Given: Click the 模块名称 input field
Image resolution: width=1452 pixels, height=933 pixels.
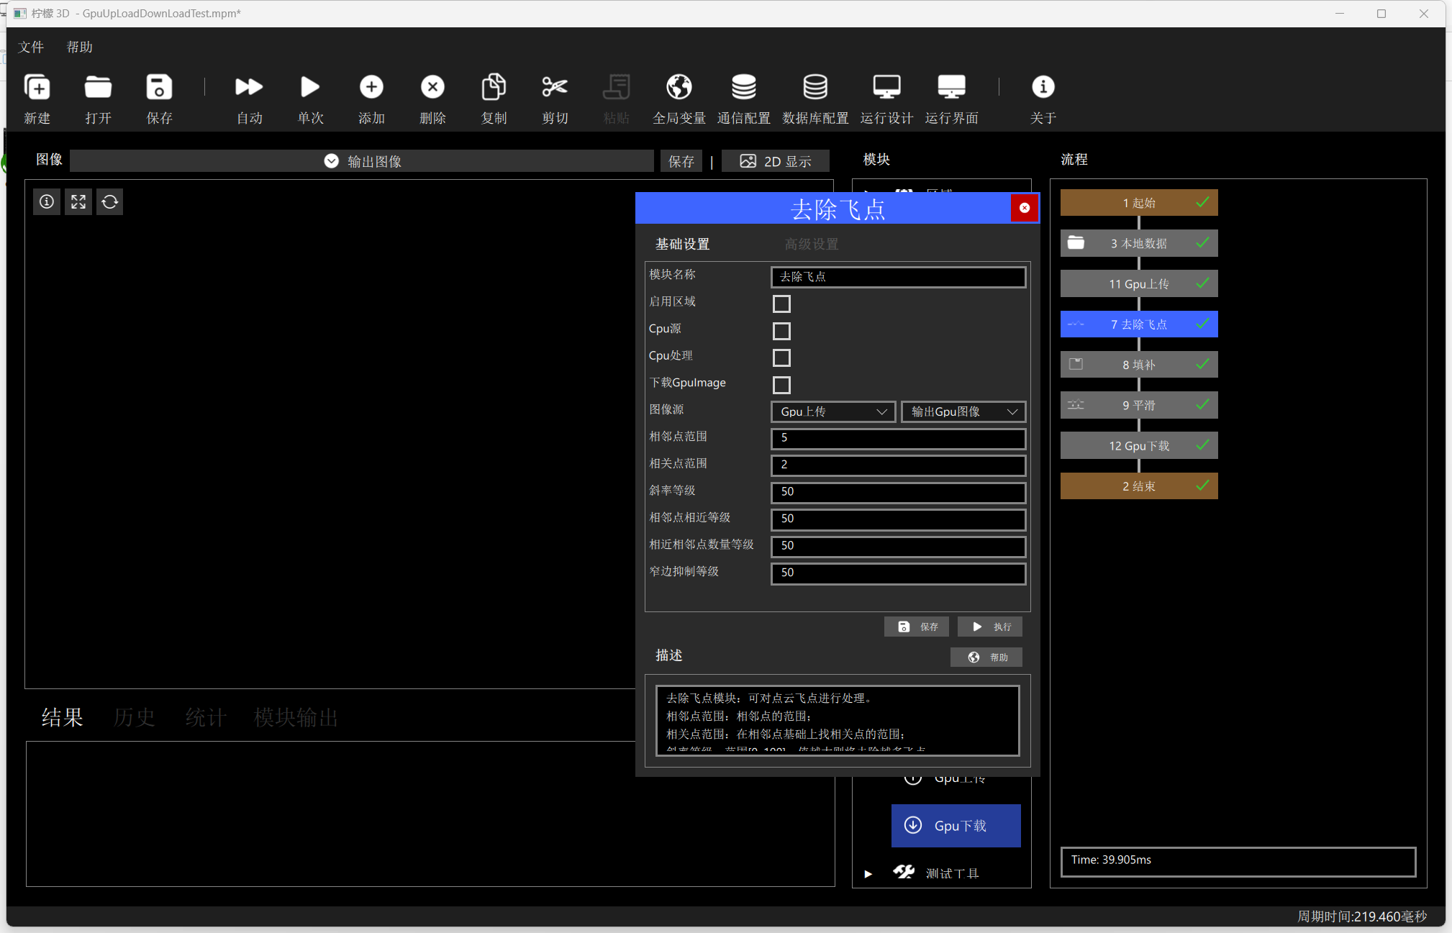Looking at the screenshot, I should pos(898,277).
